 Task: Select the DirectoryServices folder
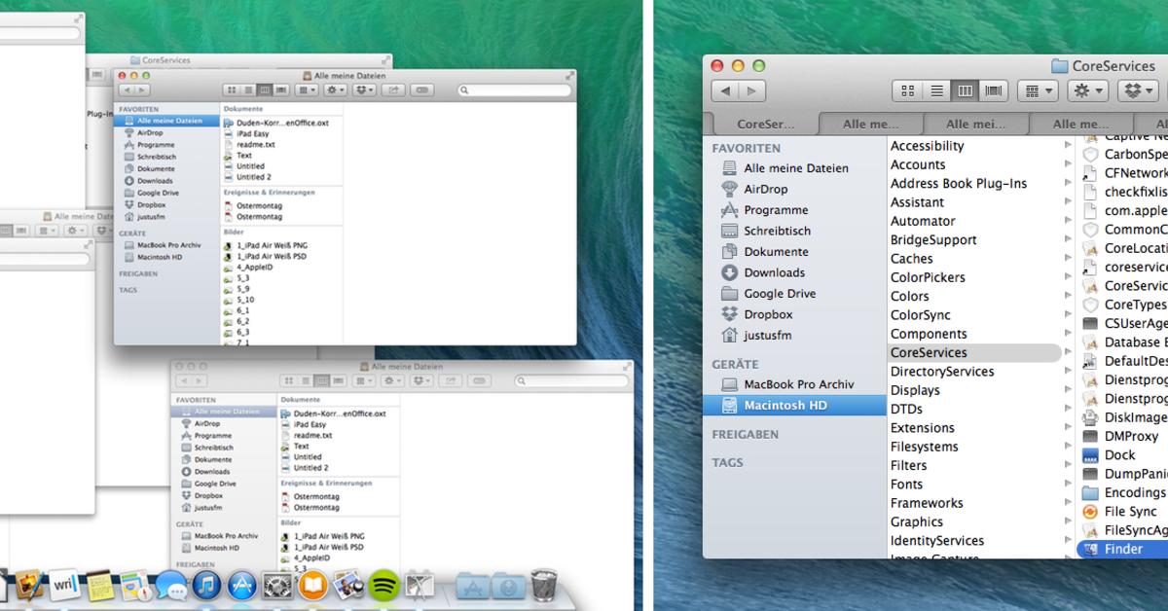942,372
